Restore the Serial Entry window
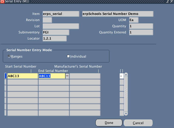The image size is (174, 128). (172, 1)
